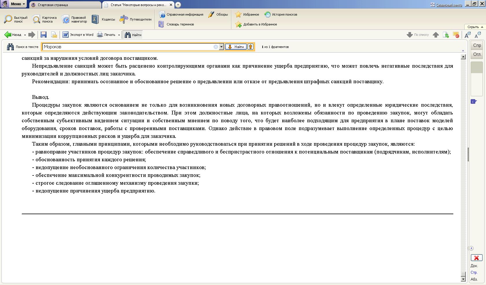
Task: Toggle comments hide icon in toolbar
Action: (x=456, y=35)
